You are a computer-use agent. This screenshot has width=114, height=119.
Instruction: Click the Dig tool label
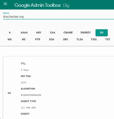[x=66, y=6]
